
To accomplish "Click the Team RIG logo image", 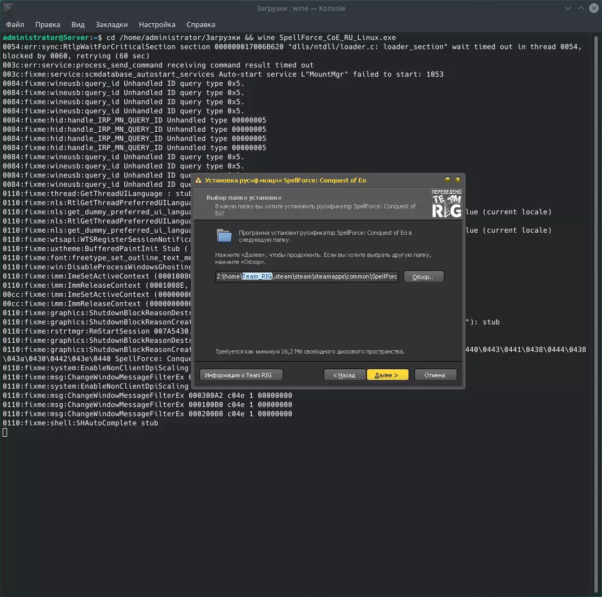I will [x=446, y=203].
